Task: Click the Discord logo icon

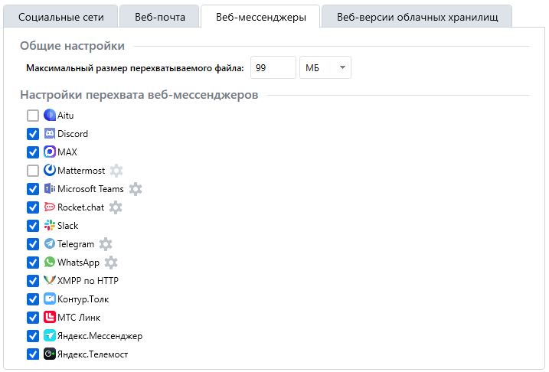Action: pos(49,134)
